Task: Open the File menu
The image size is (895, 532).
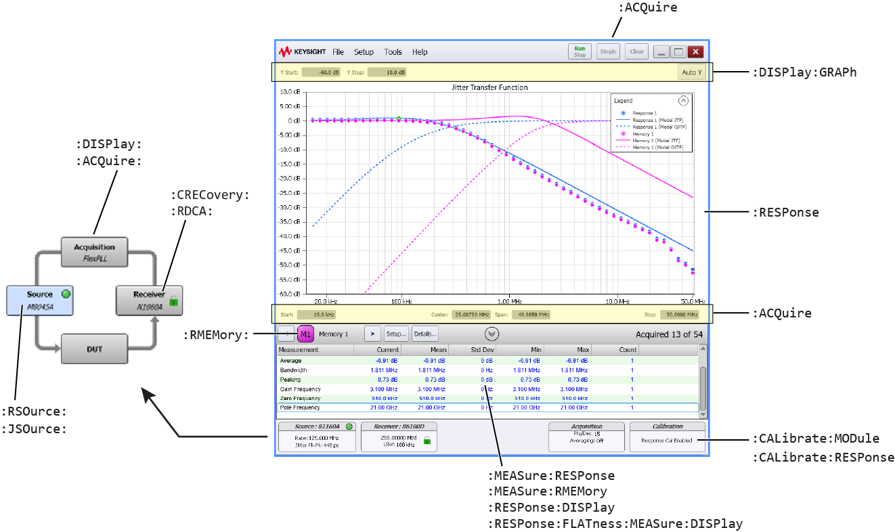Action: (x=338, y=52)
